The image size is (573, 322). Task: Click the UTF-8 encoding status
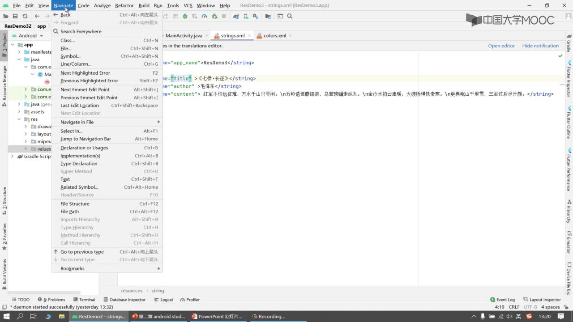[x=530, y=307]
